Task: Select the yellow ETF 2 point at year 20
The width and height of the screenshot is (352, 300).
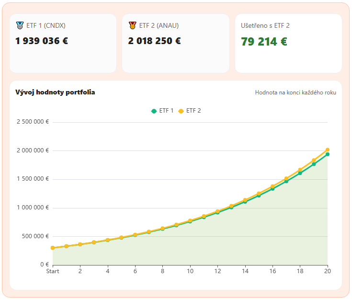Action: [x=328, y=150]
